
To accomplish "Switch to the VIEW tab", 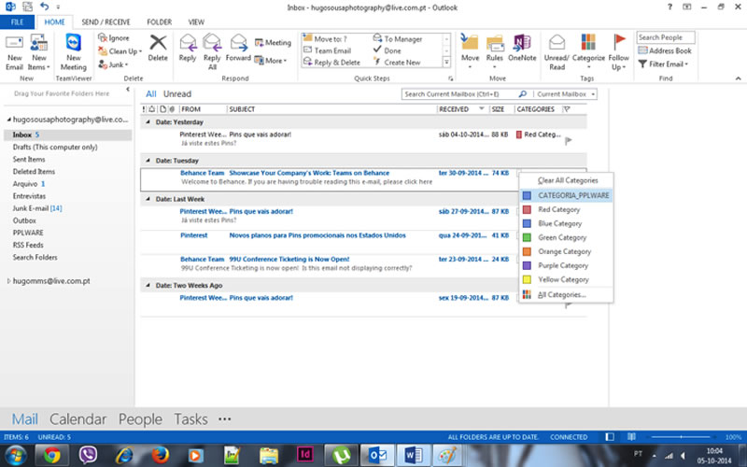I will [x=196, y=21].
